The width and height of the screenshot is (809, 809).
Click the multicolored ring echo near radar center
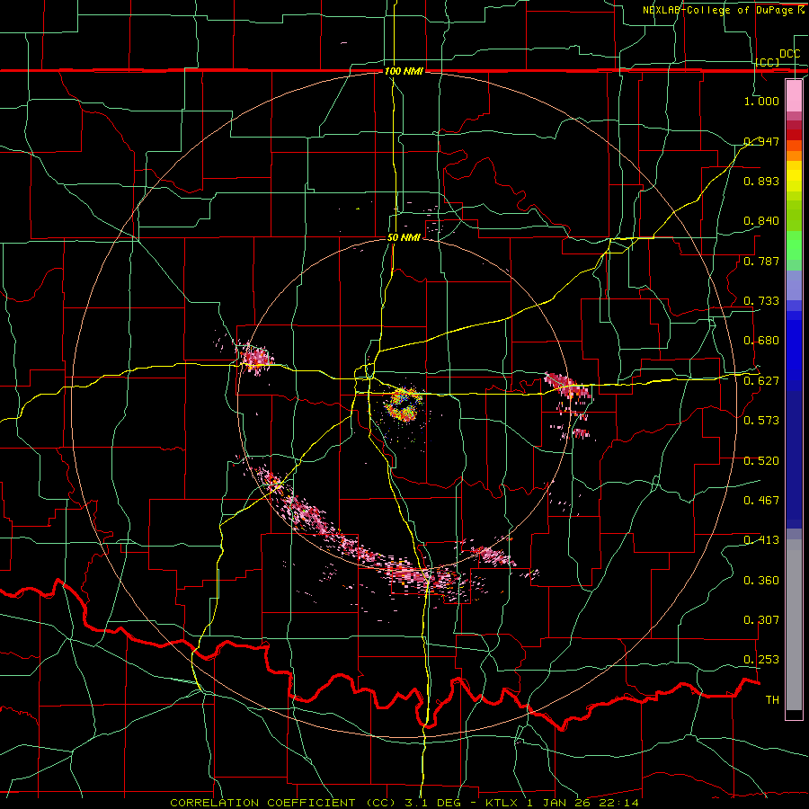tap(403, 405)
